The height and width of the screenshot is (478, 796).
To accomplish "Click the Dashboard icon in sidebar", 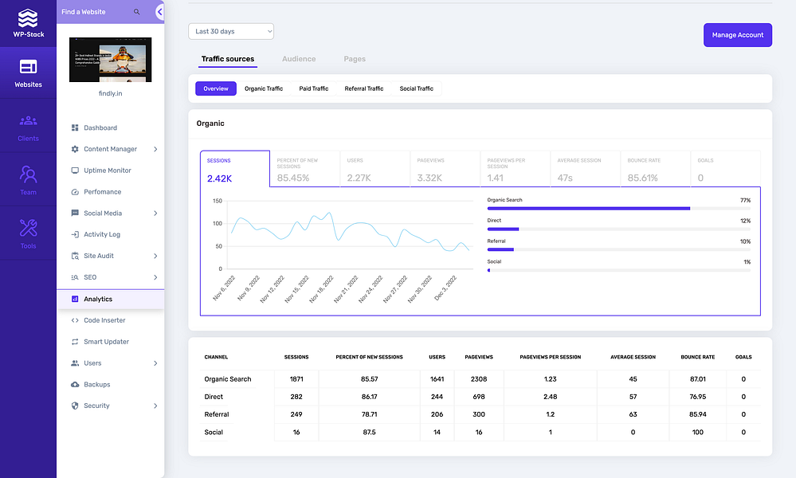I will [75, 128].
